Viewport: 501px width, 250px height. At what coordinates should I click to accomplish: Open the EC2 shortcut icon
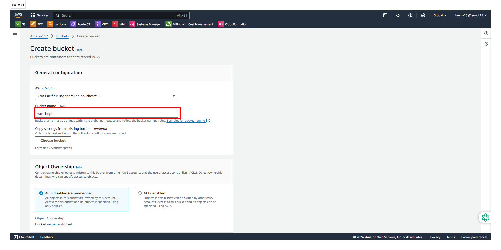(33, 24)
